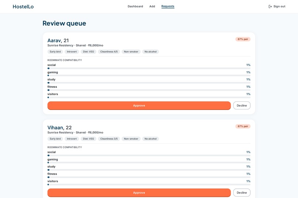Approve Vihaan's roommate request
The height and width of the screenshot is (198, 298).
[139, 193]
